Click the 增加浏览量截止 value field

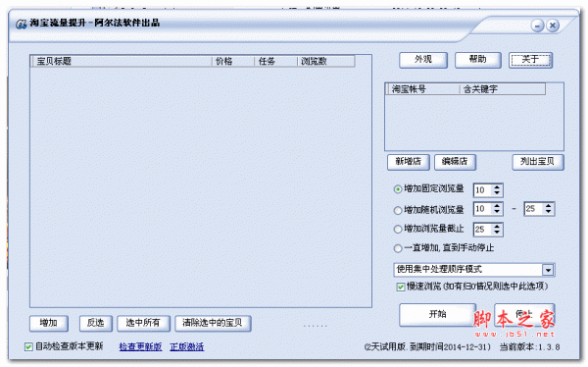tap(483, 230)
